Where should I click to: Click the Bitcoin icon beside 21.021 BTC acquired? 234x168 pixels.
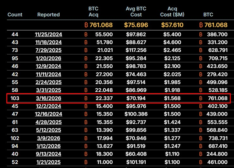pos(86,50)
